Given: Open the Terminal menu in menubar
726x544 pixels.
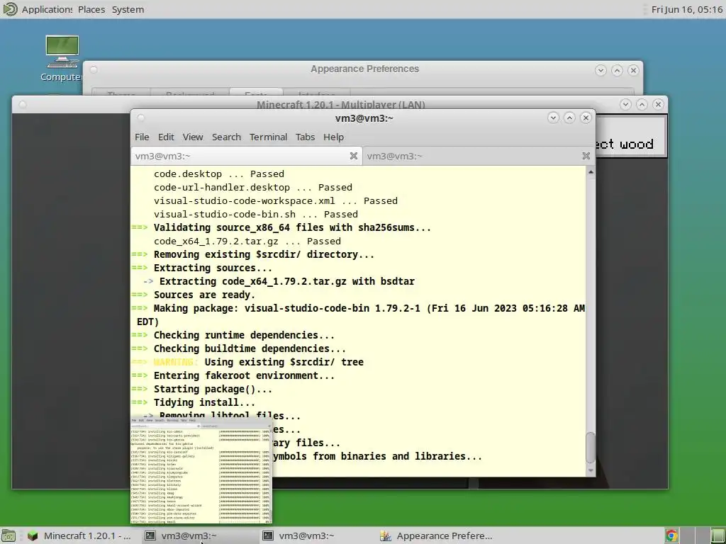Looking at the screenshot, I should (268, 137).
